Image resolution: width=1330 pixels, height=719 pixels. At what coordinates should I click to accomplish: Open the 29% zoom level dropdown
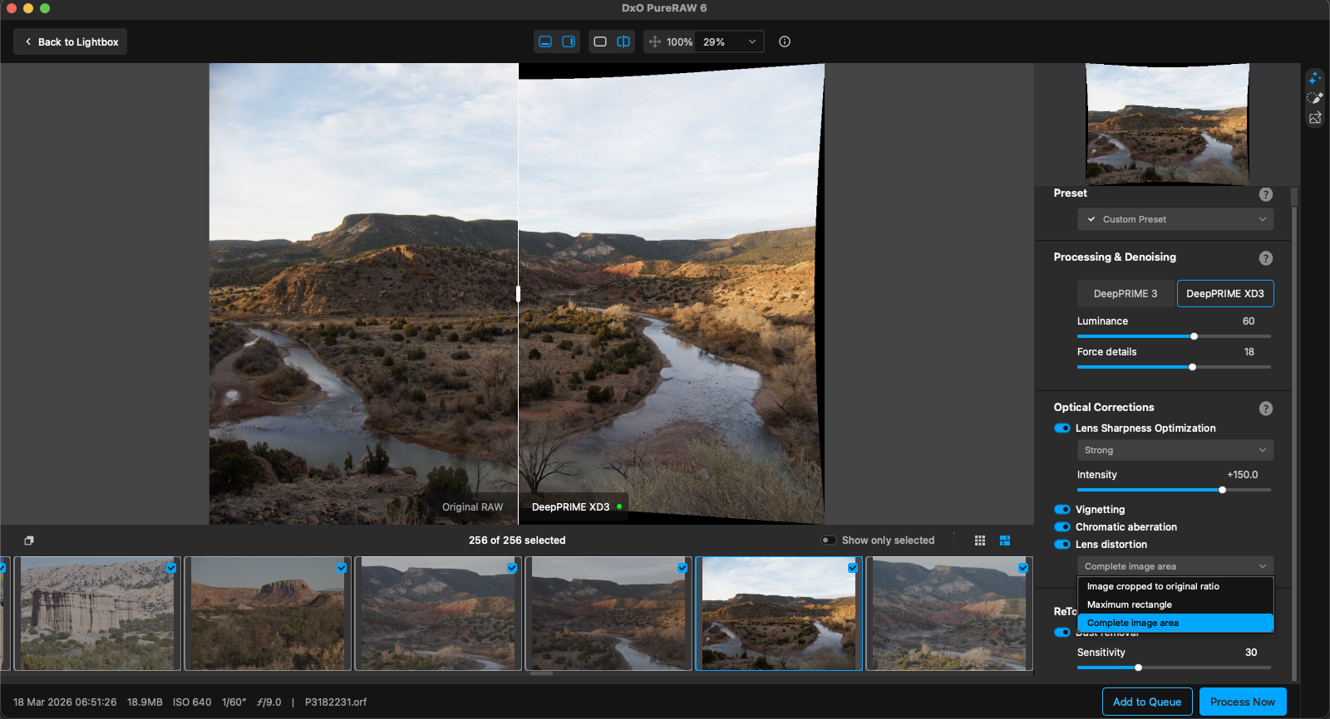731,42
